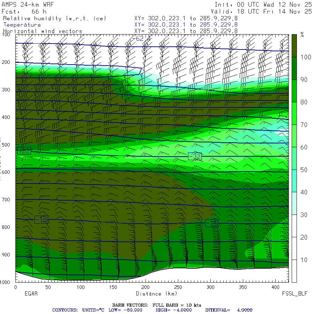This screenshot has height=314, width=314.
Task: Click the "HIGH= -4.0000" contour text
Action: (x=174, y=310)
